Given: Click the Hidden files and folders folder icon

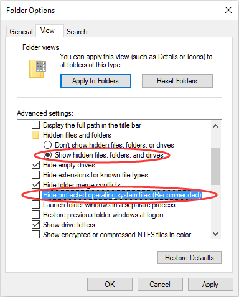Looking at the screenshot, I should (35, 135).
